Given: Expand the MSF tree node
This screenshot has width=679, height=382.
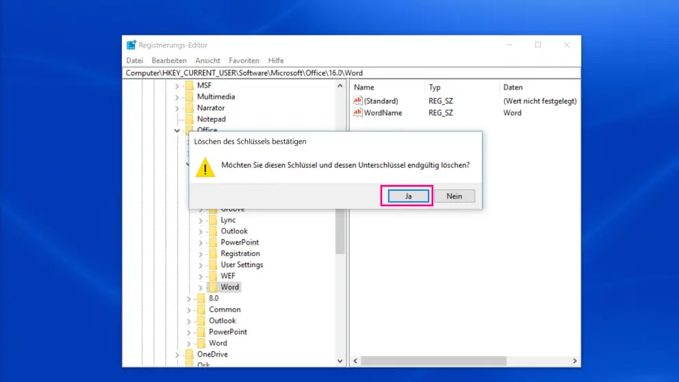Looking at the screenshot, I should click(x=177, y=86).
